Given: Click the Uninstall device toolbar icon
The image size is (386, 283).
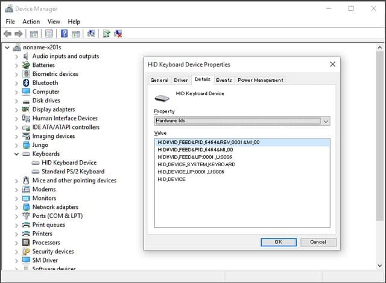Looking at the screenshot, I should (118, 34).
